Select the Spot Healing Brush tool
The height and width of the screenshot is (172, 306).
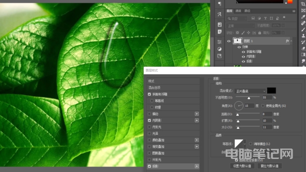coord(303,23)
